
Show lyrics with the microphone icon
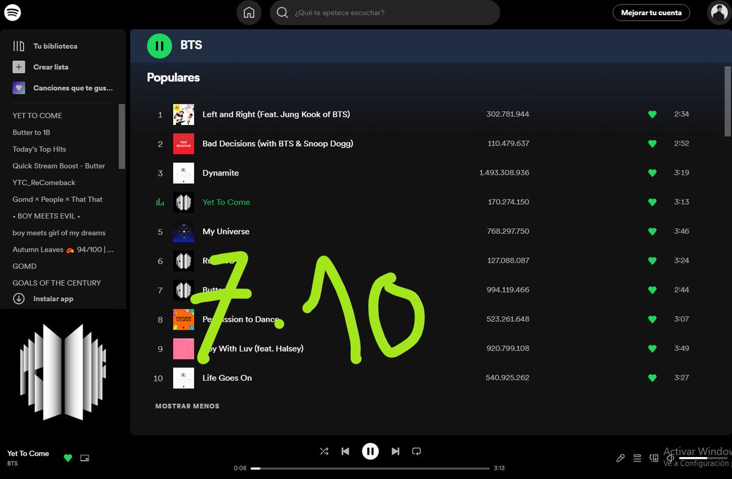[x=620, y=458]
